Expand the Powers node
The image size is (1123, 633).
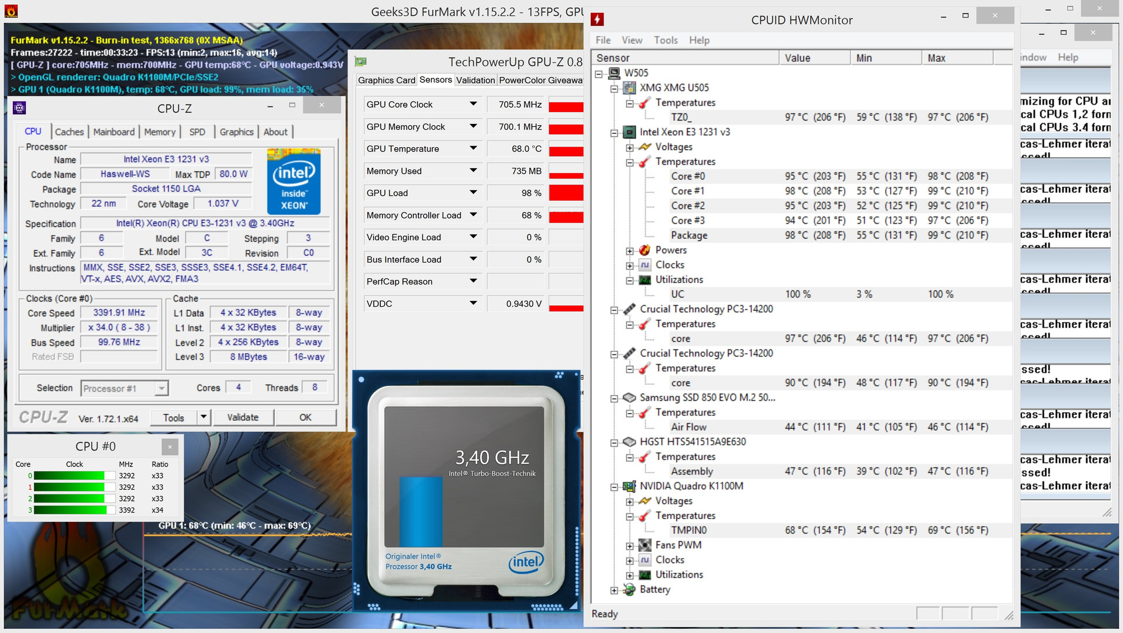[x=630, y=251]
